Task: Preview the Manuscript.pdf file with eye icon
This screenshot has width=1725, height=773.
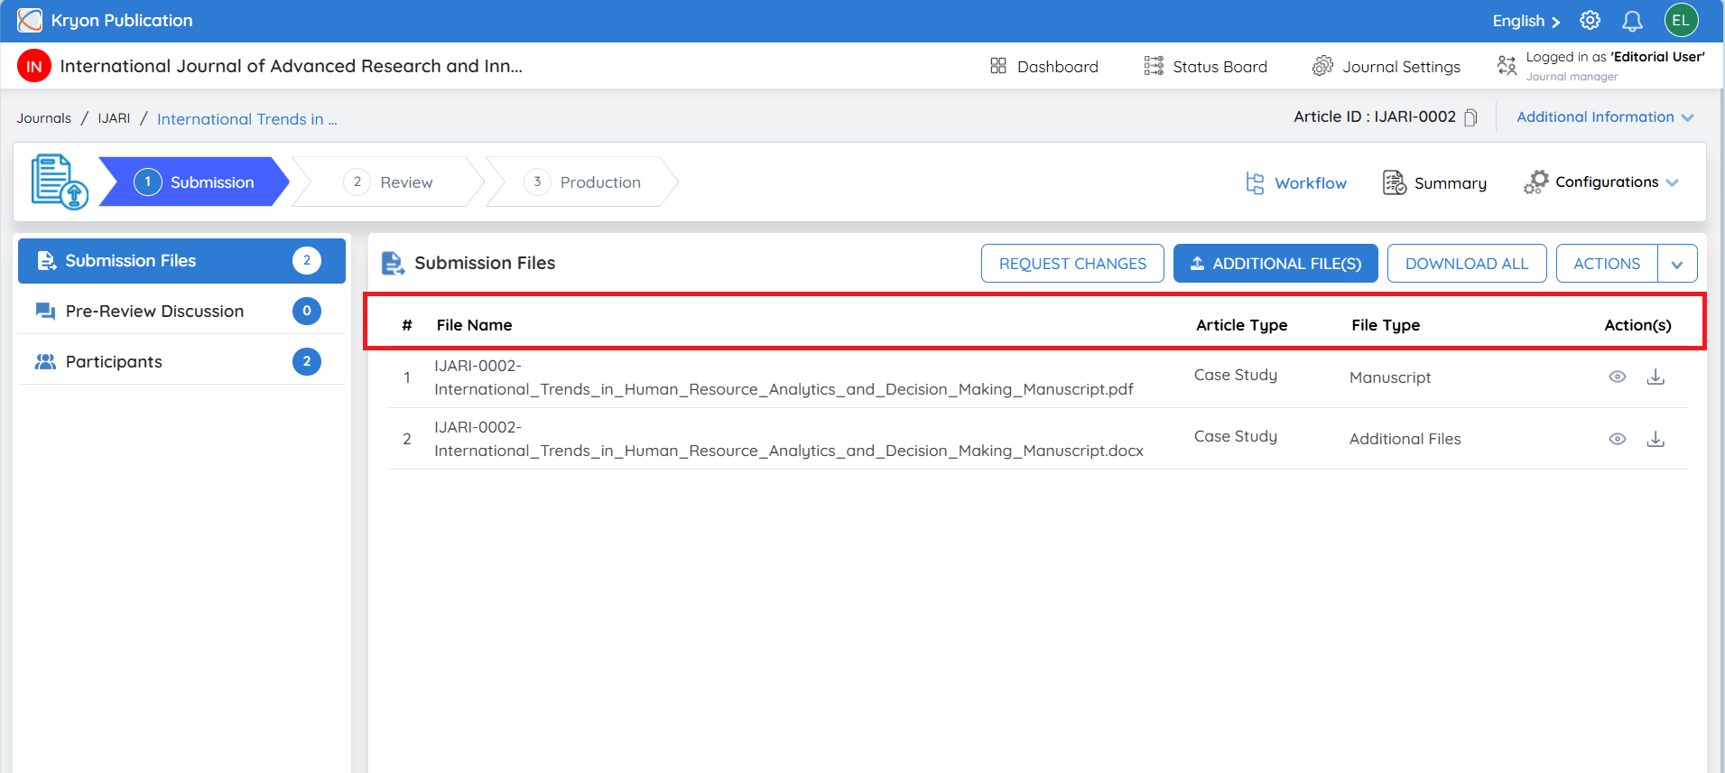Action: [x=1618, y=377]
